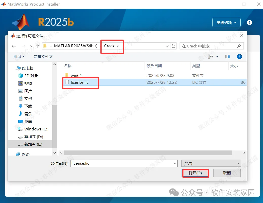Select 新加卷 (E:) drive
The width and height of the screenshot is (263, 203).
coord(30,144)
